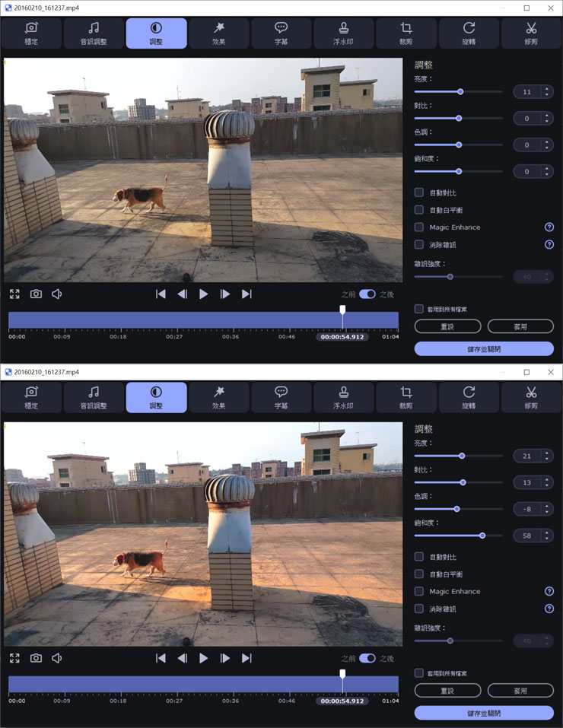Step forward one frame in upper window
The image size is (563, 728).
click(x=225, y=294)
